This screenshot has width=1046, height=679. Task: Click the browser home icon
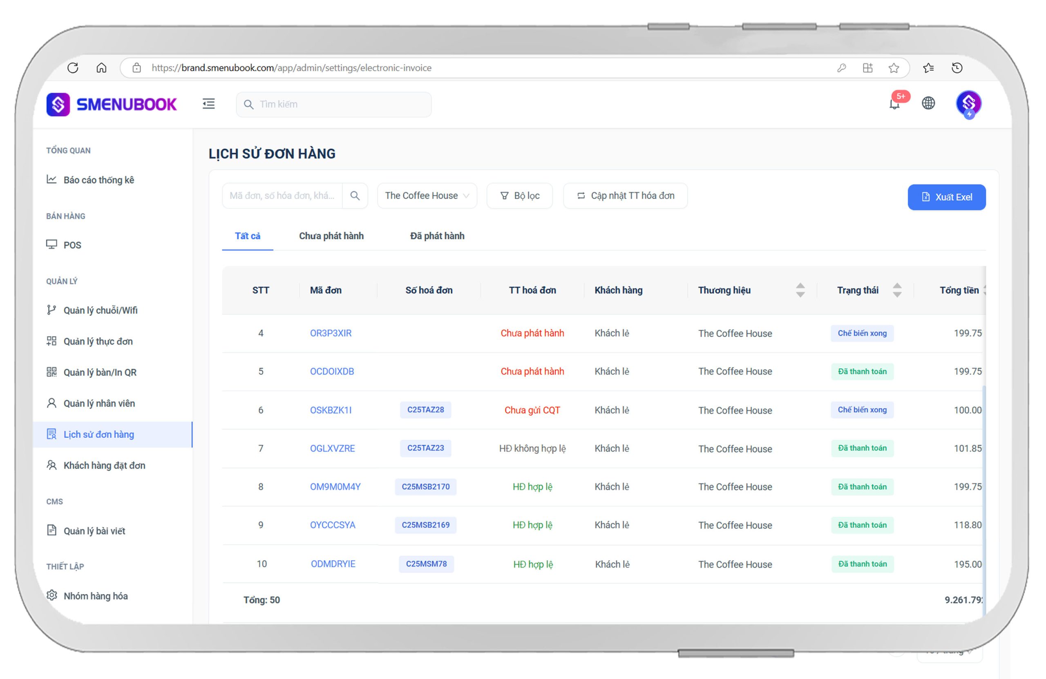coord(101,68)
